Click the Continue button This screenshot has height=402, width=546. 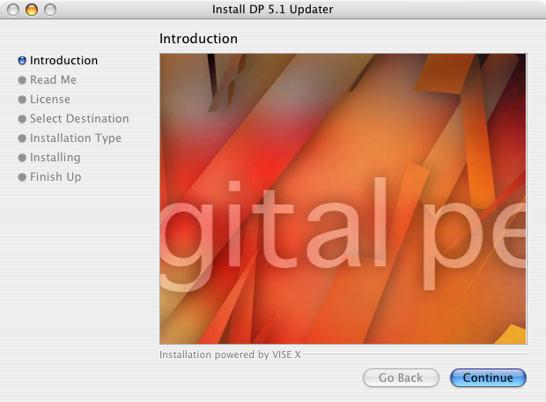tap(488, 377)
